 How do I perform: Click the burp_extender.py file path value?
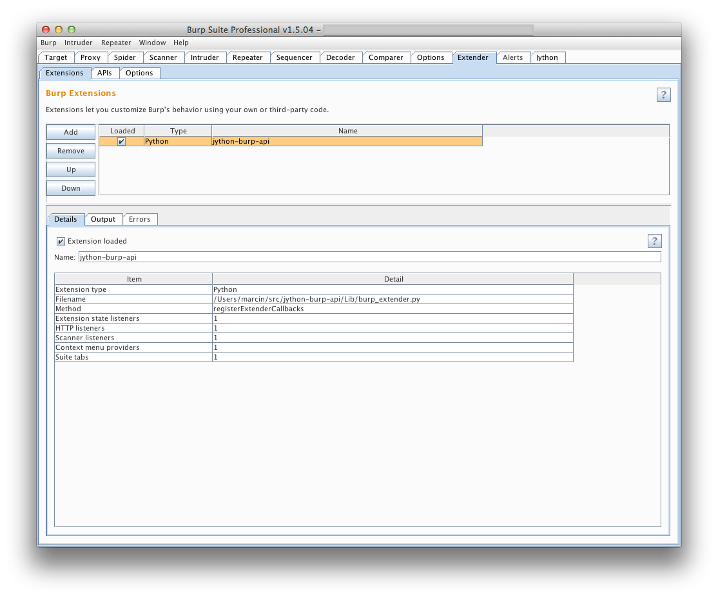317,299
